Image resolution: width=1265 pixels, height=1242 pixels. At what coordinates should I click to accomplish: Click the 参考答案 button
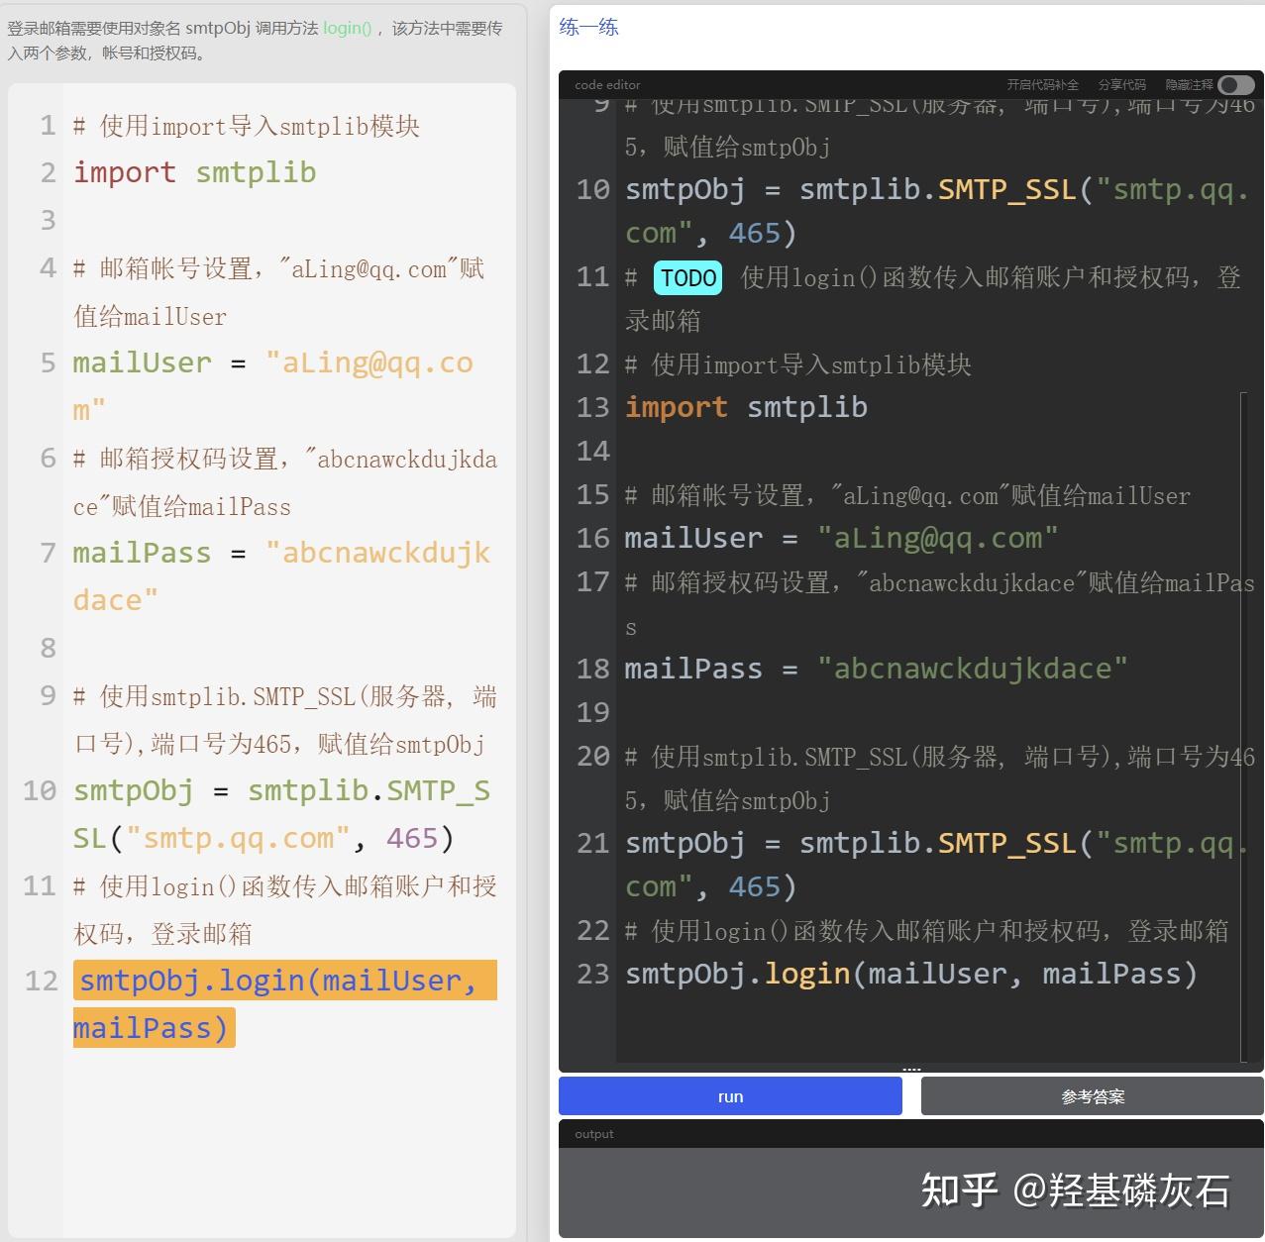tap(1093, 1096)
